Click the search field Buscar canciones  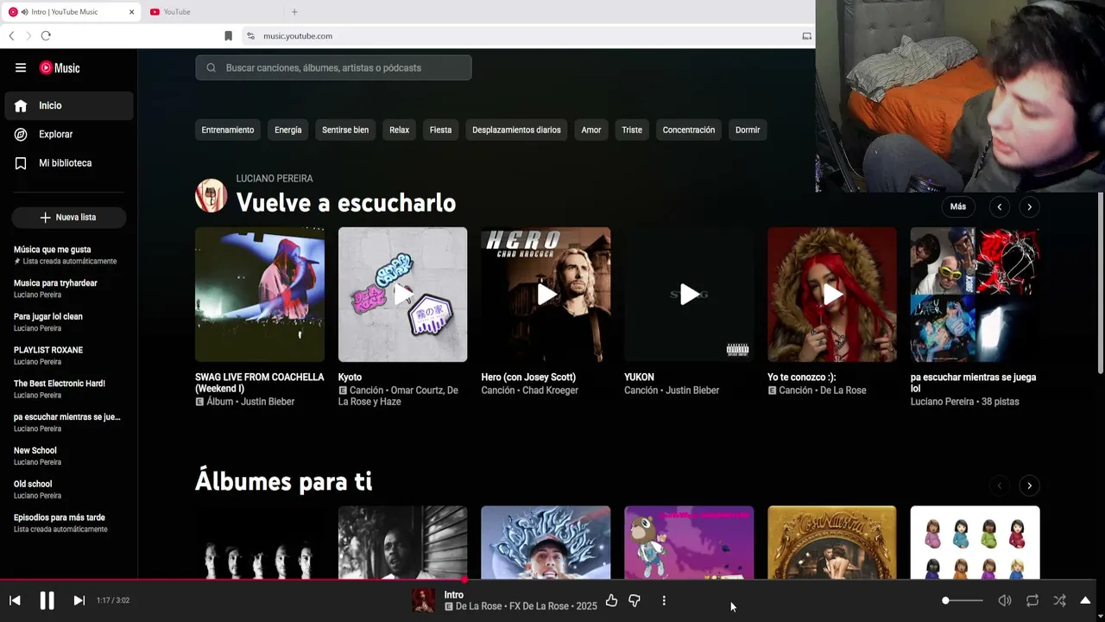pos(333,67)
